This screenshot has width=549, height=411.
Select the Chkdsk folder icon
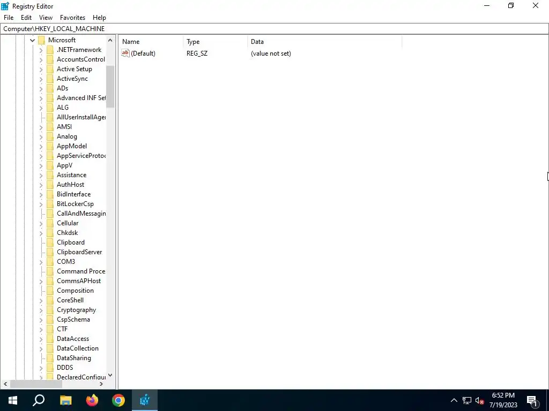point(50,232)
